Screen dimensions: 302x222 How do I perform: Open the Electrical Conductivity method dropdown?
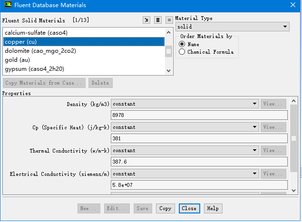tap(185, 174)
